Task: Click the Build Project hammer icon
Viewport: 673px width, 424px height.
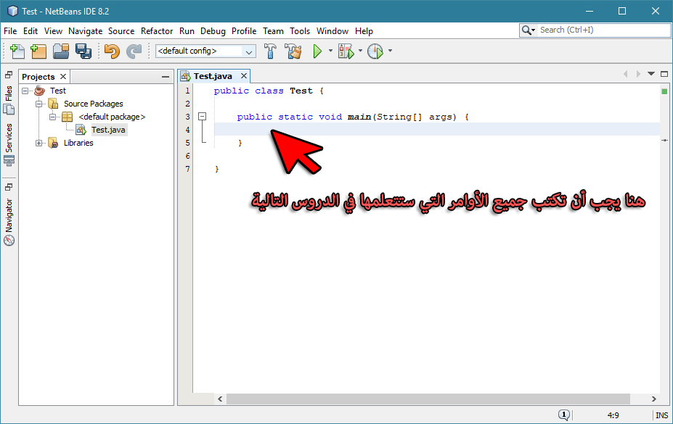Action: (x=270, y=51)
